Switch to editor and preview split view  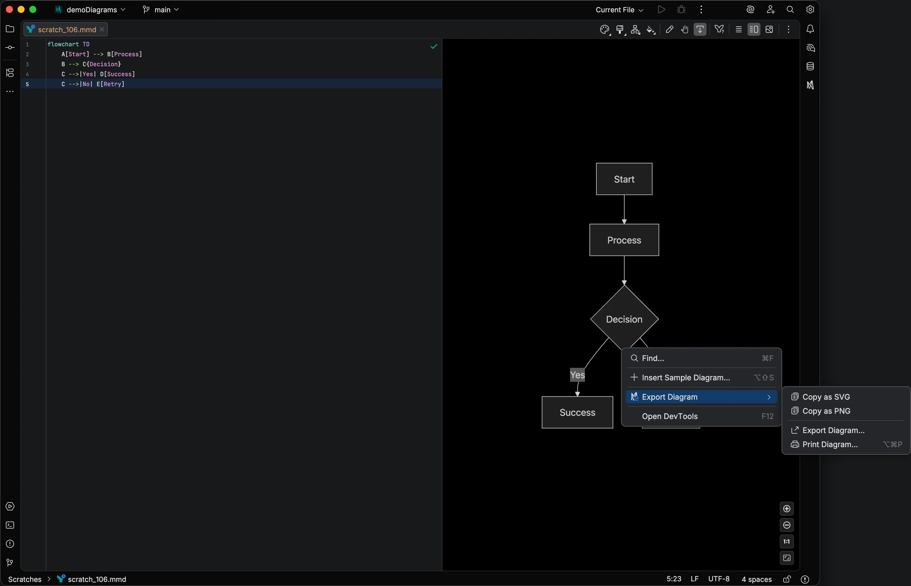754,29
